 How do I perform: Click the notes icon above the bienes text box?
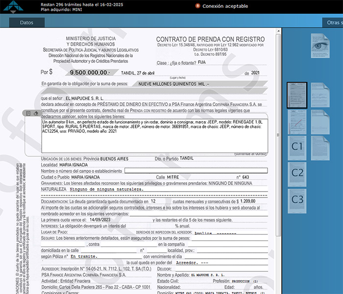[x=28, y=113]
